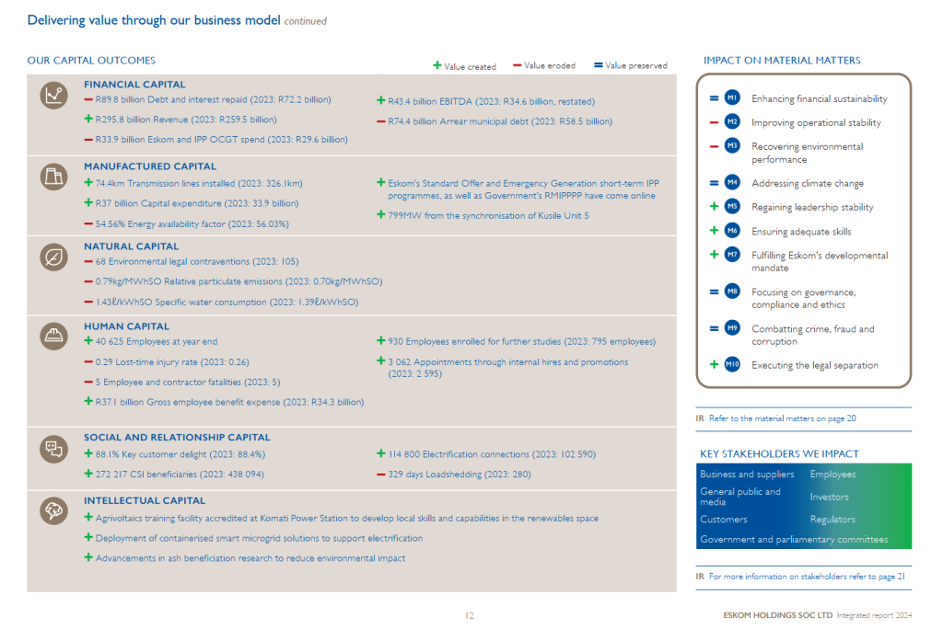
Task: Click the red minus 'Value eroded' legend icon
Action: click(518, 65)
